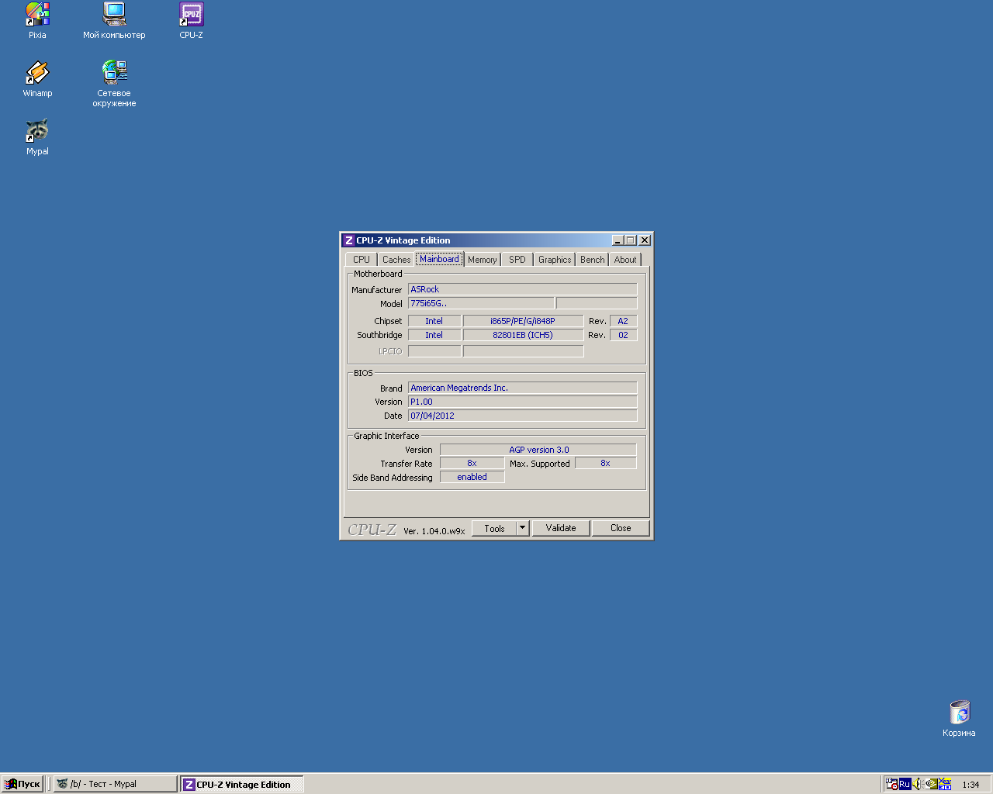The height and width of the screenshot is (794, 993).
Task: Click the Max. Supported 8x value
Action: pos(605,463)
